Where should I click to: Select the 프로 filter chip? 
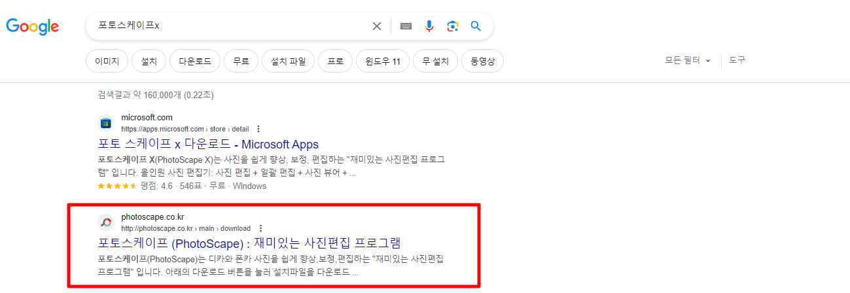[x=336, y=61]
